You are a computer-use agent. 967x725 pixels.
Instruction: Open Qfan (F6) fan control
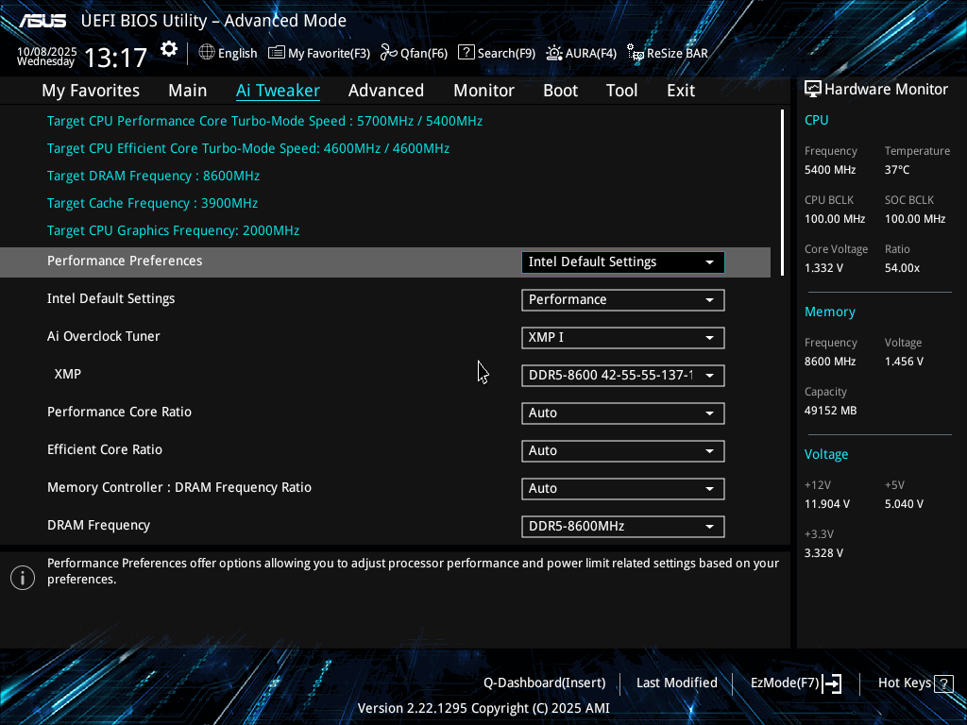pos(388,53)
